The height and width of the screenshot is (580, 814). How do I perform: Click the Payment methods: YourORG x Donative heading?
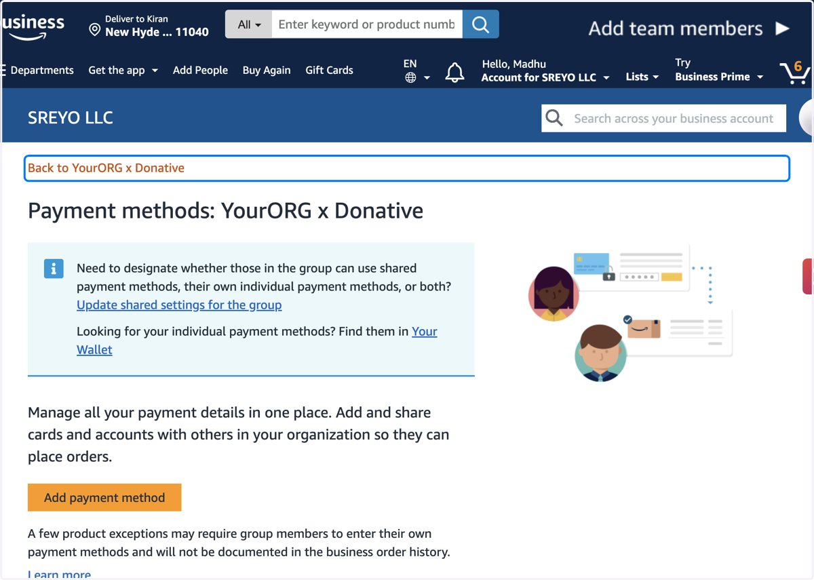(225, 211)
